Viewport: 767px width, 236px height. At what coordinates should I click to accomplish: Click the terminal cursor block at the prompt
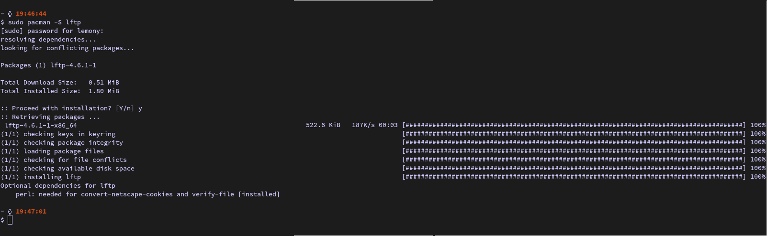pyautogui.click(x=10, y=220)
